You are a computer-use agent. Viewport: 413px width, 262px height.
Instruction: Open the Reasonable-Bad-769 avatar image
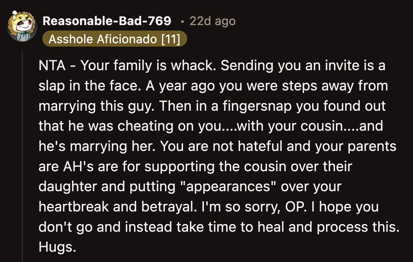point(22,27)
